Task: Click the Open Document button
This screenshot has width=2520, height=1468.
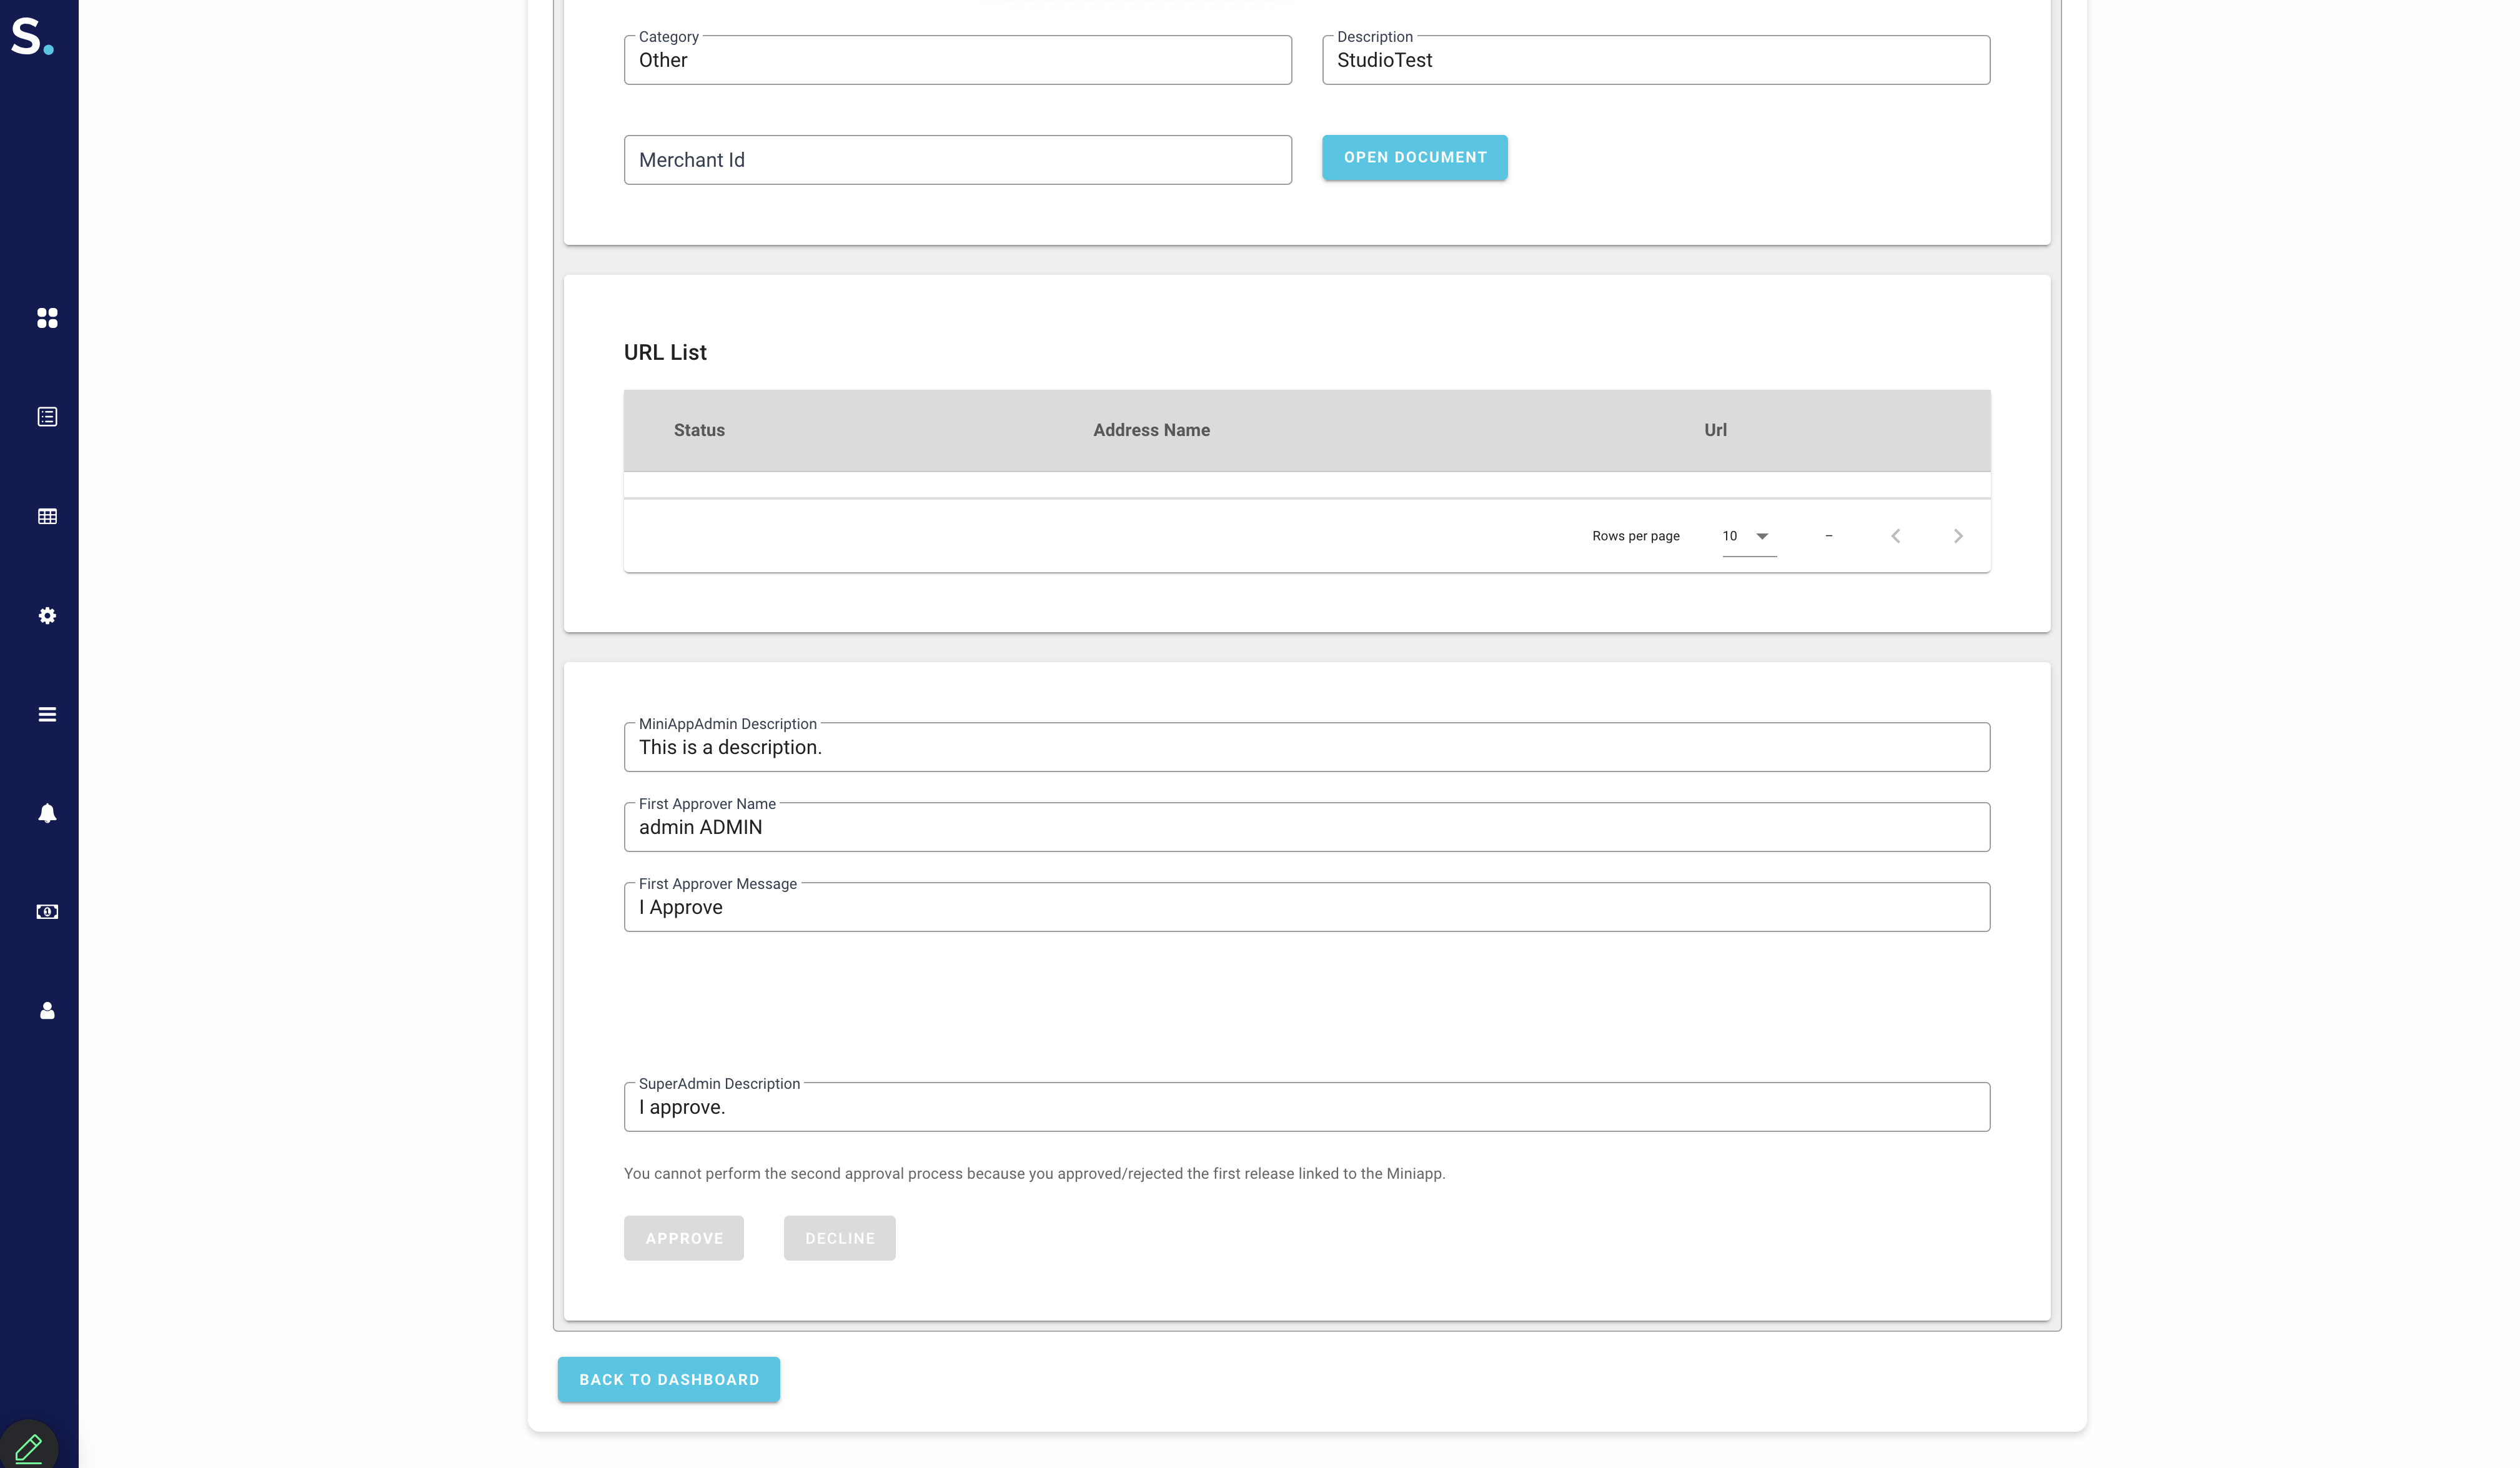Action: point(1414,157)
